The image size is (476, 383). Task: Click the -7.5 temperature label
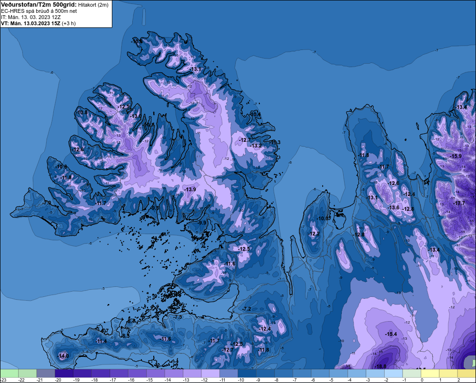coord(178,317)
